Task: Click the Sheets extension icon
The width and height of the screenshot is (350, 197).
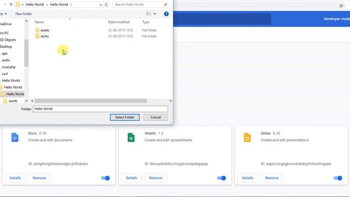Action: tap(131, 137)
